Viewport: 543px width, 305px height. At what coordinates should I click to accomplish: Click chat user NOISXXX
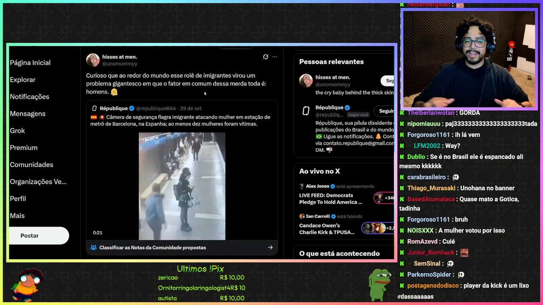(420, 230)
